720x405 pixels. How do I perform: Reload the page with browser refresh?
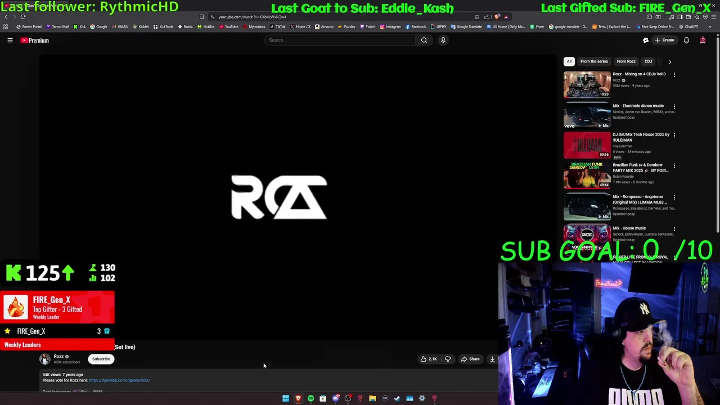(x=23, y=17)
